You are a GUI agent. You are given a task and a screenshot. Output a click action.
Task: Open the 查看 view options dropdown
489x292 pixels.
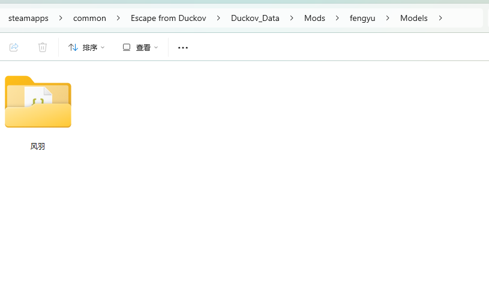pyautogui.click(x=140, y=47)
